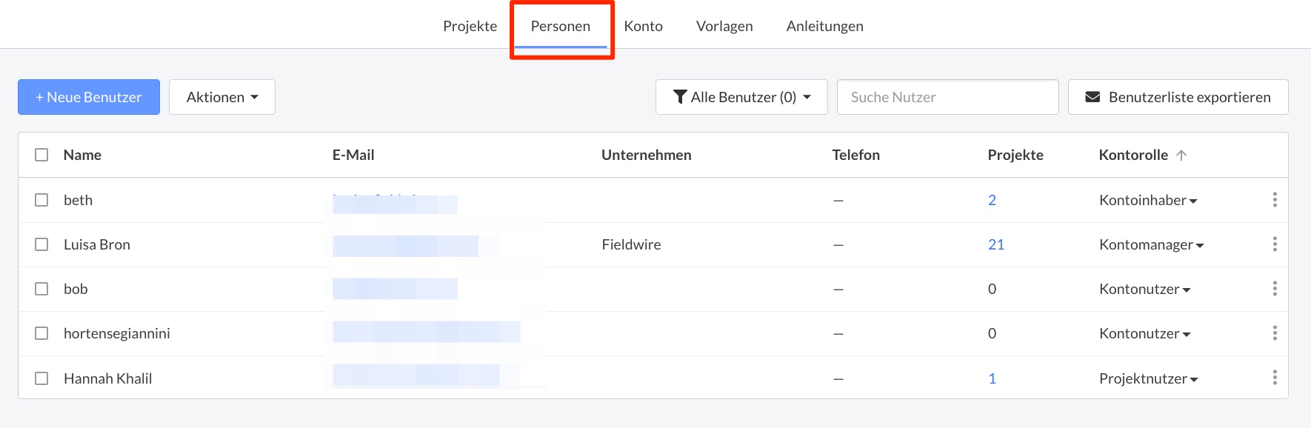Select the checkbox for hortensegiannini
1311x428 pixels.
[x=41, y=333]
